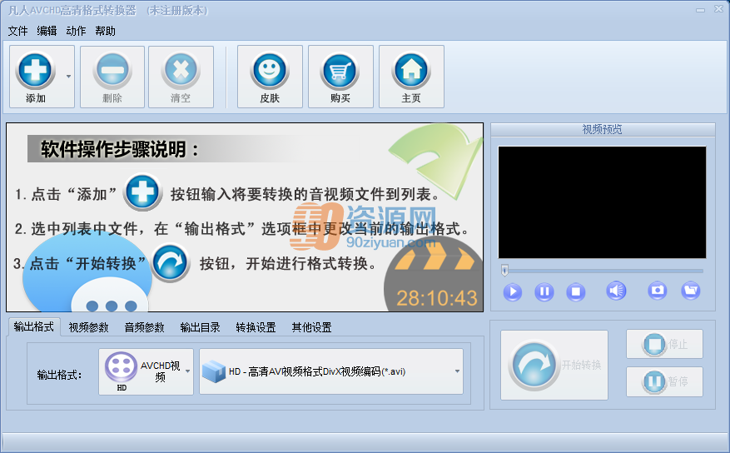Stop the video preview playback
The width and height of the screenshot is (730, 453).
(576, 292)
